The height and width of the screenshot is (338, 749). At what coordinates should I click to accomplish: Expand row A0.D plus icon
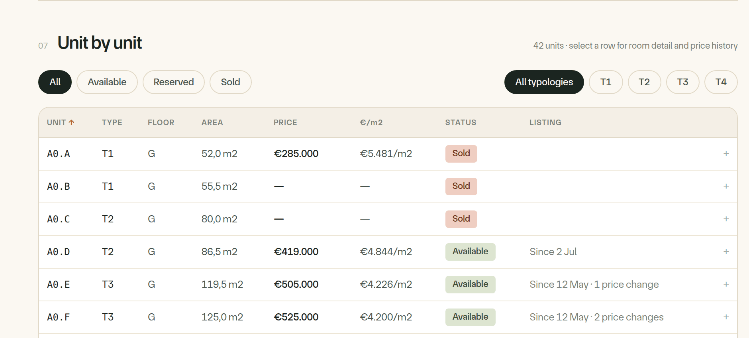pyautogui.click(x=726, y=252)
